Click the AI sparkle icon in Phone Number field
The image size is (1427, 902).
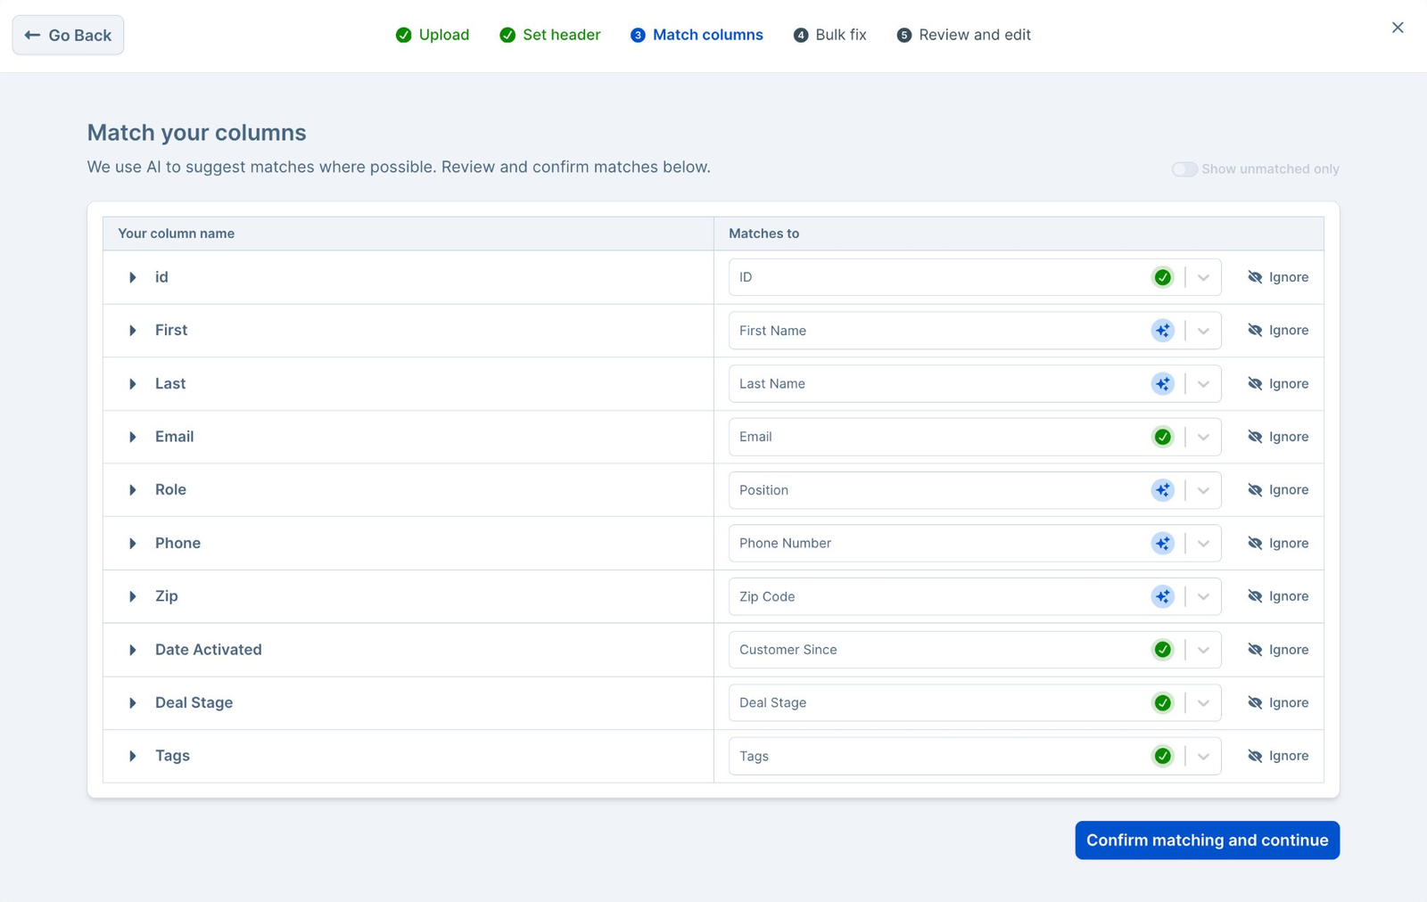click(x=1162, y=544)
